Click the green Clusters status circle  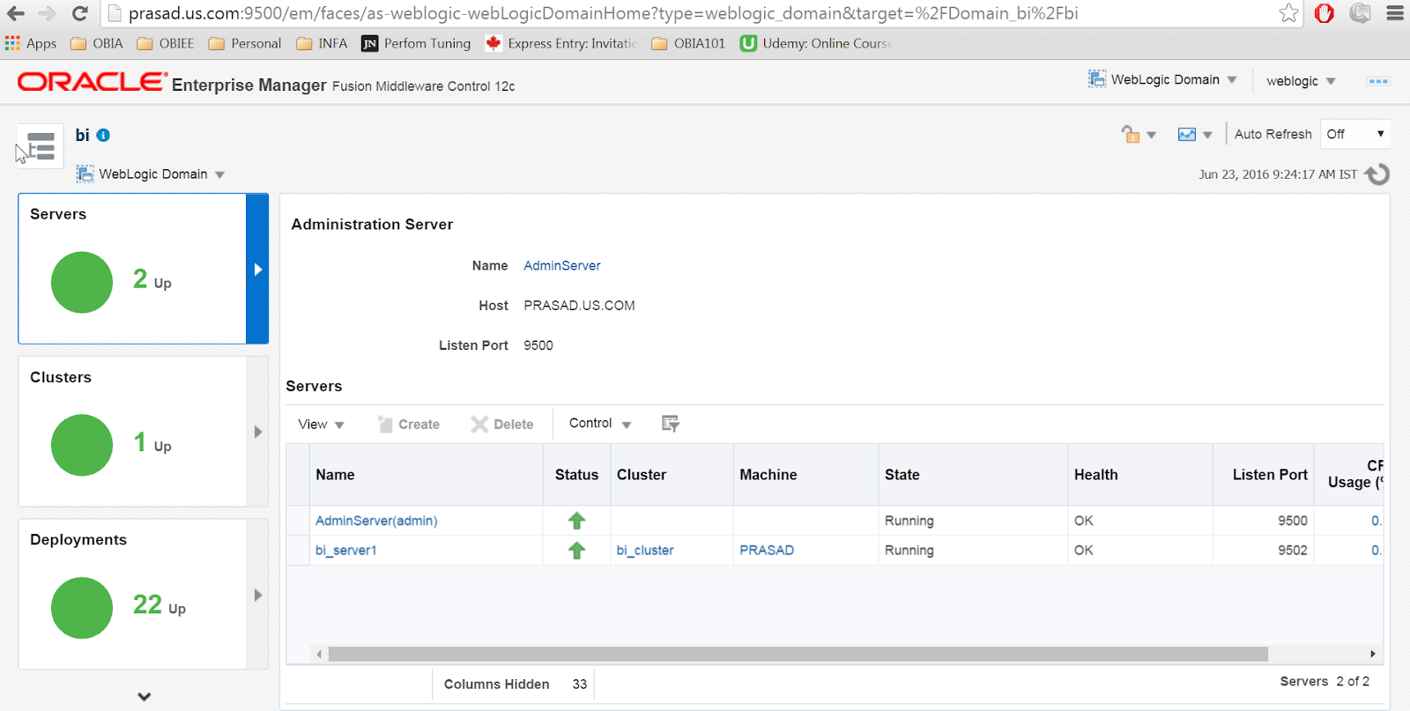coord(82,445)
